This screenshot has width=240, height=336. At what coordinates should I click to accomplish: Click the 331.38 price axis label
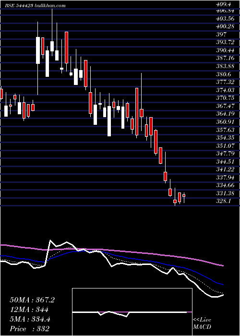click(x=226, y=193)
